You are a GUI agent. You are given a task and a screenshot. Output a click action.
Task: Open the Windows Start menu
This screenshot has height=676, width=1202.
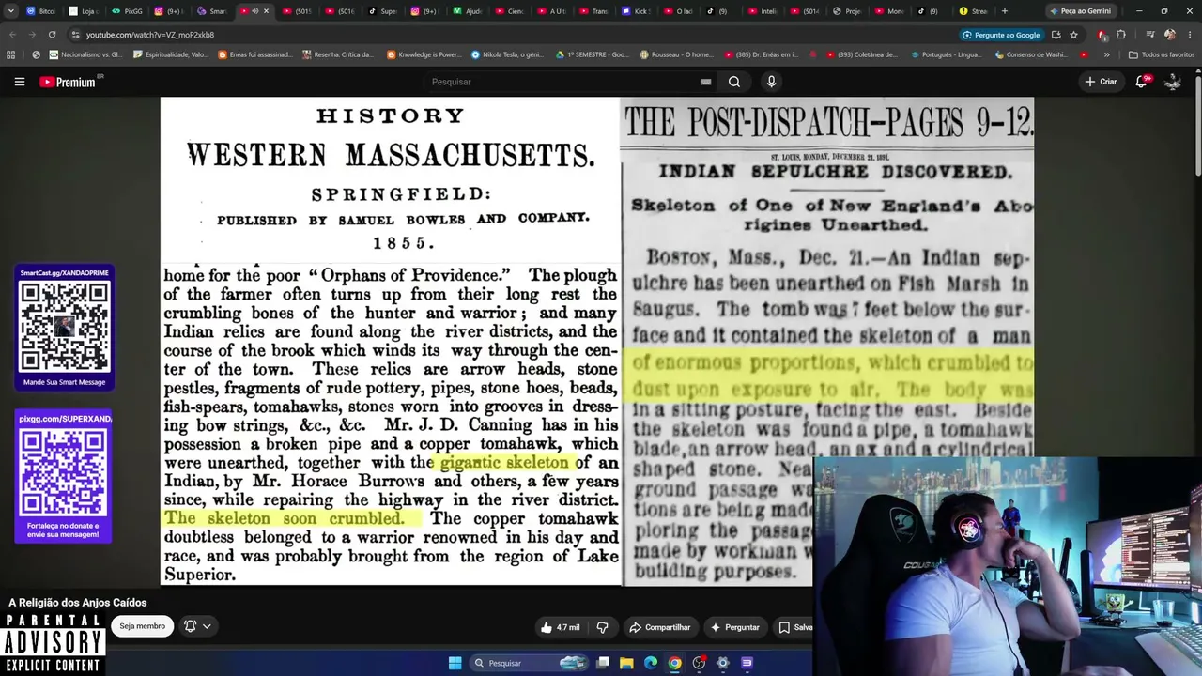tap(455, 663)
